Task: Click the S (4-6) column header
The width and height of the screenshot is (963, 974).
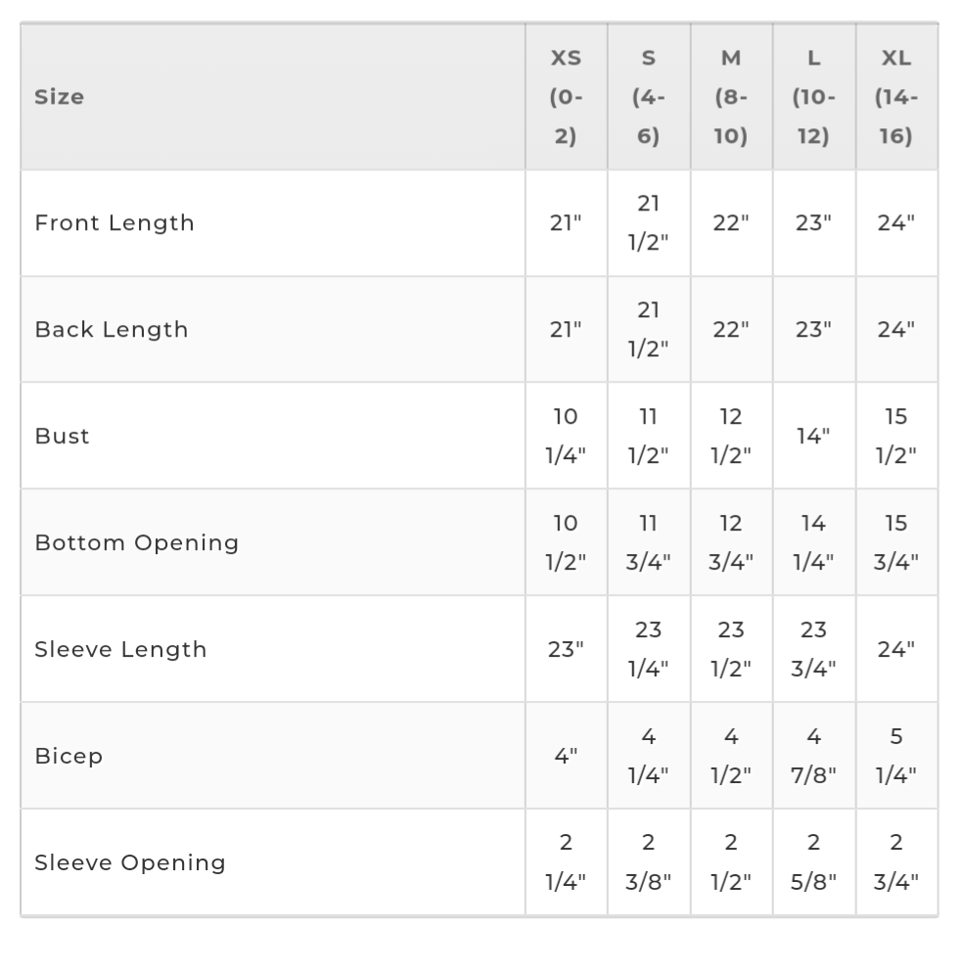Action: pyautogui.click(x=648, y=97)
